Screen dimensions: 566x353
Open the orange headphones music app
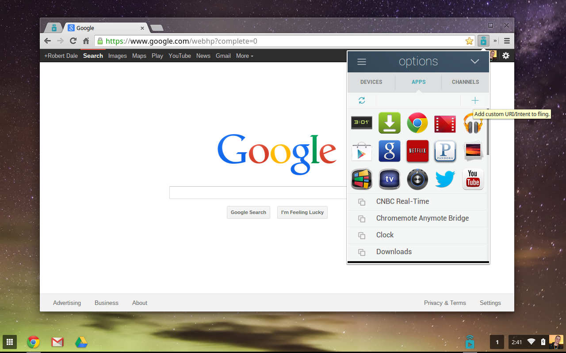473,123
